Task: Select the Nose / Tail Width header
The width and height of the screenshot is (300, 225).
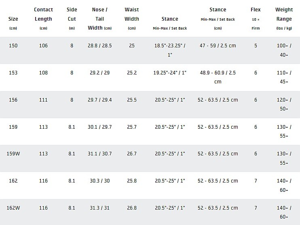Action: 99,19
